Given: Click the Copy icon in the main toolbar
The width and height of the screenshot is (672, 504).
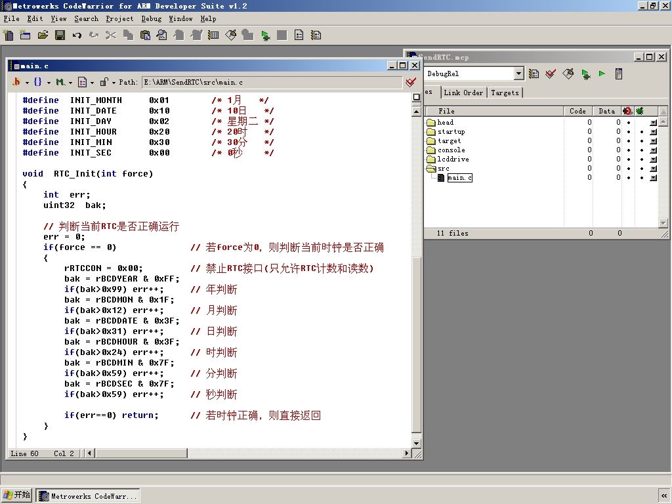Looking at the screenshot, I should click(x=128, y=35).
